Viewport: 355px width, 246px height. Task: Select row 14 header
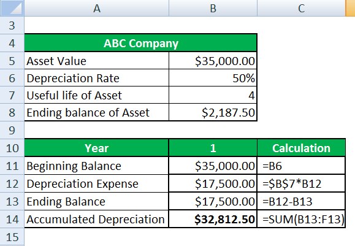point(12,219)
